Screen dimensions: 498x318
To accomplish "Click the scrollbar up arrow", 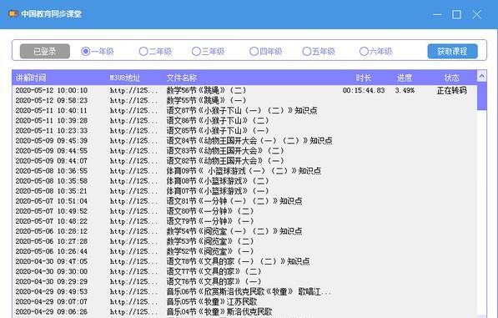I will coord(482,76).
